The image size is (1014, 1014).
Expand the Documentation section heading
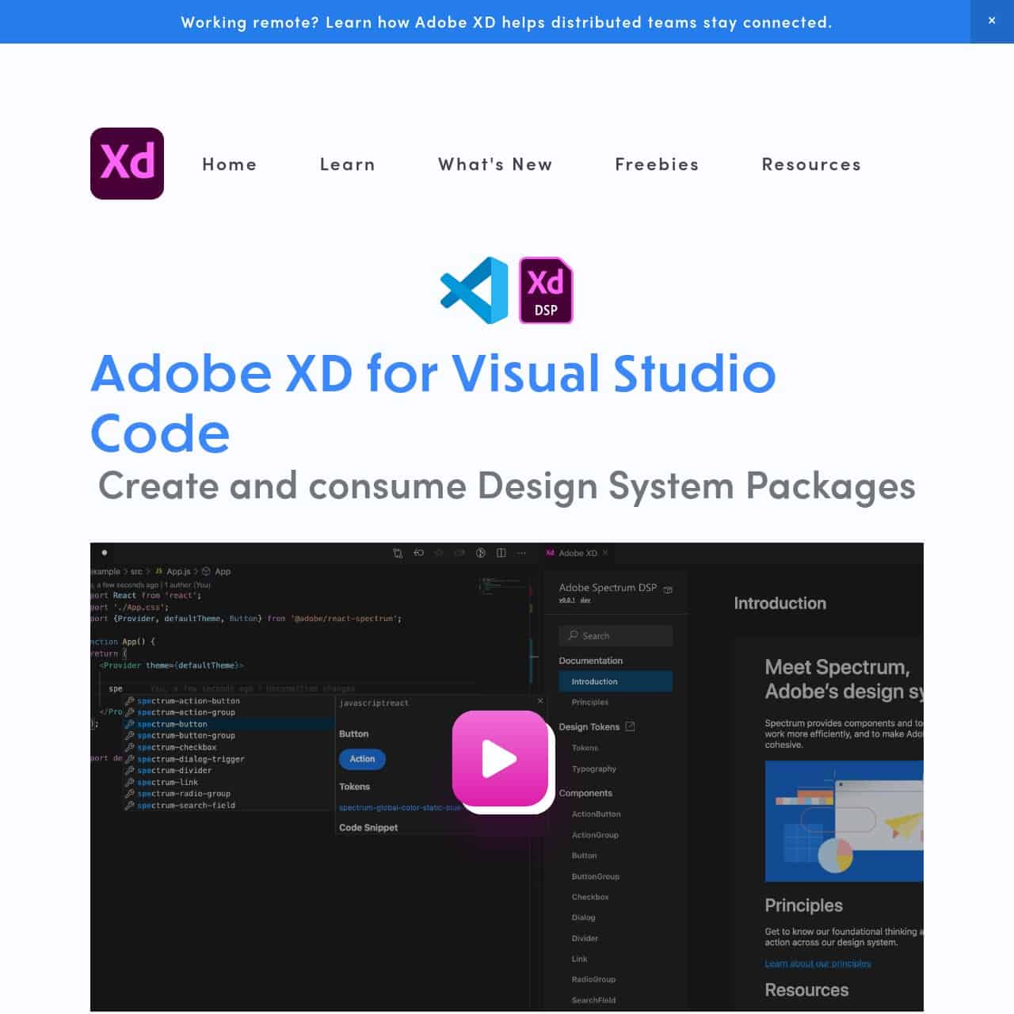(591, 661)
